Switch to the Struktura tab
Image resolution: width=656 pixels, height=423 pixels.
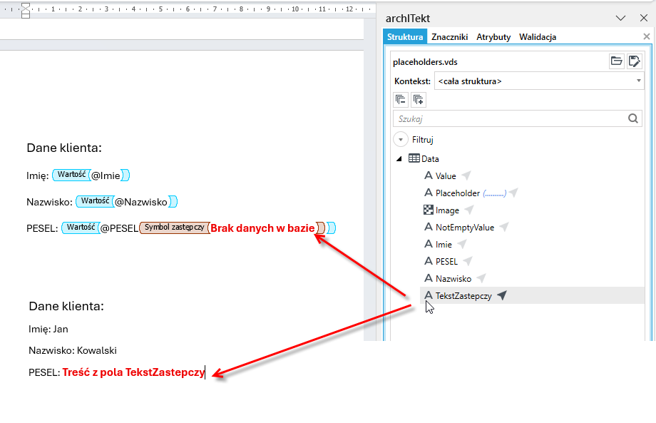[405, 37]
